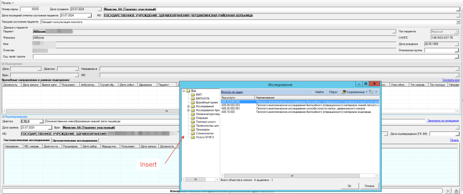463x194 pixels.
Task: Collapse the Все root tree node
Action: 184,91
